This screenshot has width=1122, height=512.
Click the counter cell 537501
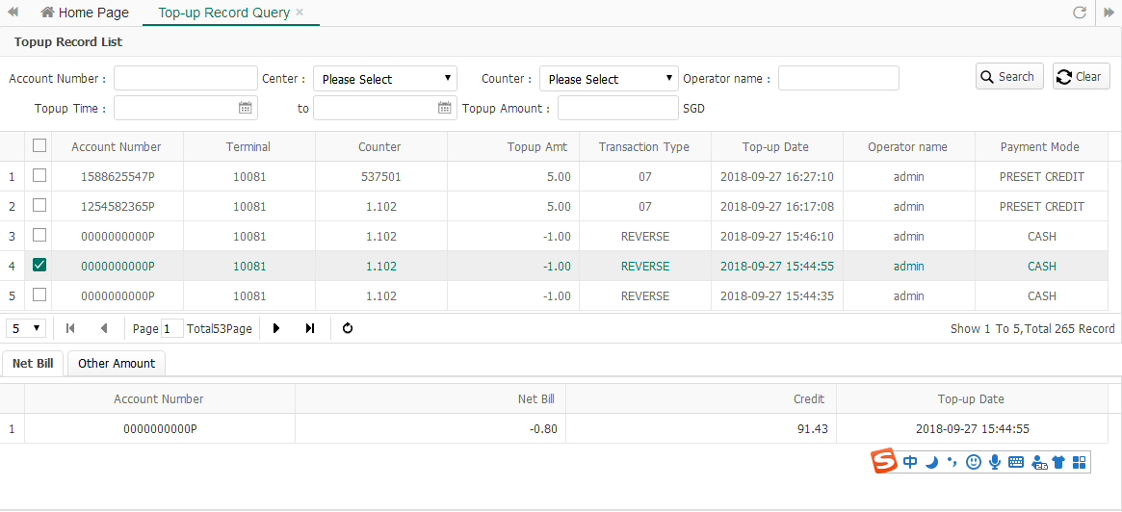[380, 177]
